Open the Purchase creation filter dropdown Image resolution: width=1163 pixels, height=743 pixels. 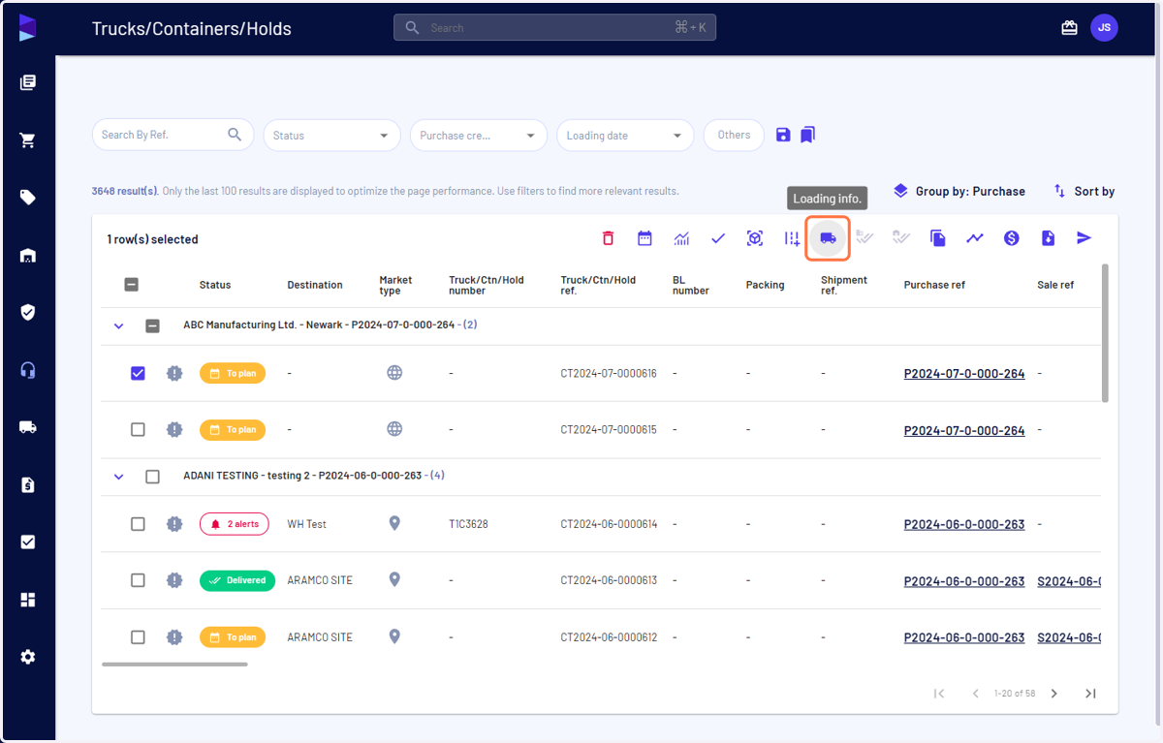(478, 136)
